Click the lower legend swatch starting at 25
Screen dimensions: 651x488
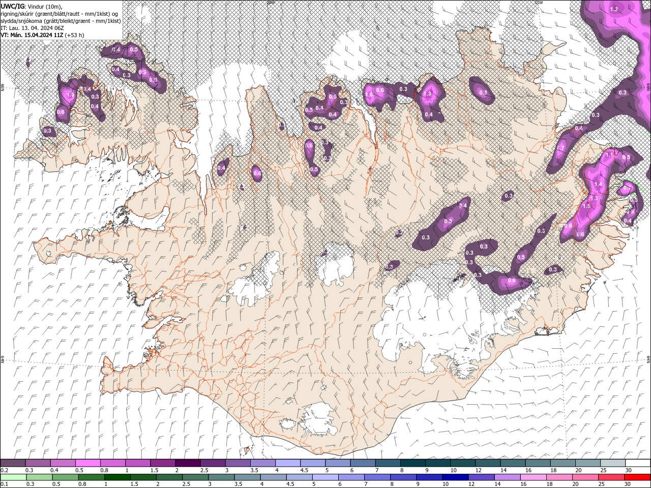pyautogui.click(x=611, y=477)
